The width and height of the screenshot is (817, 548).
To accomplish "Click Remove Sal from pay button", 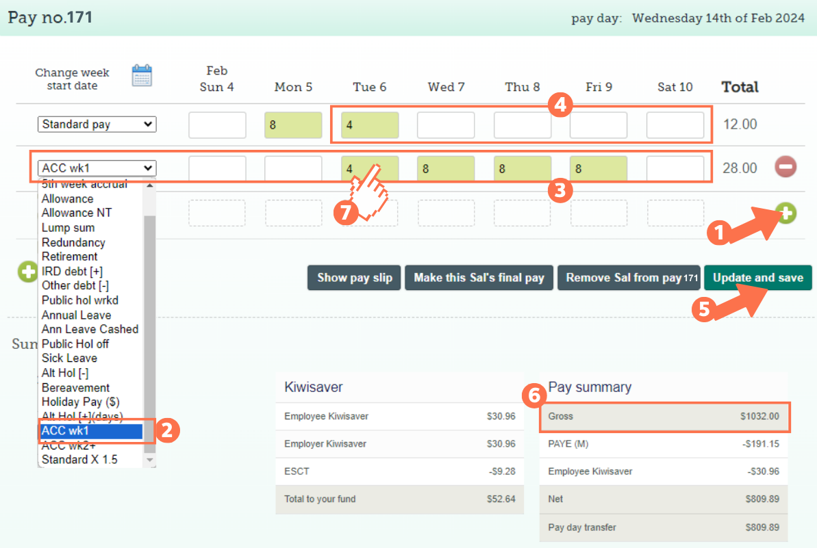I will 629,278.
